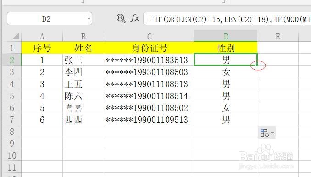311x177 pixels.
Task: Click the 性别 cell in 张三's row
Action: coord(226,59)
